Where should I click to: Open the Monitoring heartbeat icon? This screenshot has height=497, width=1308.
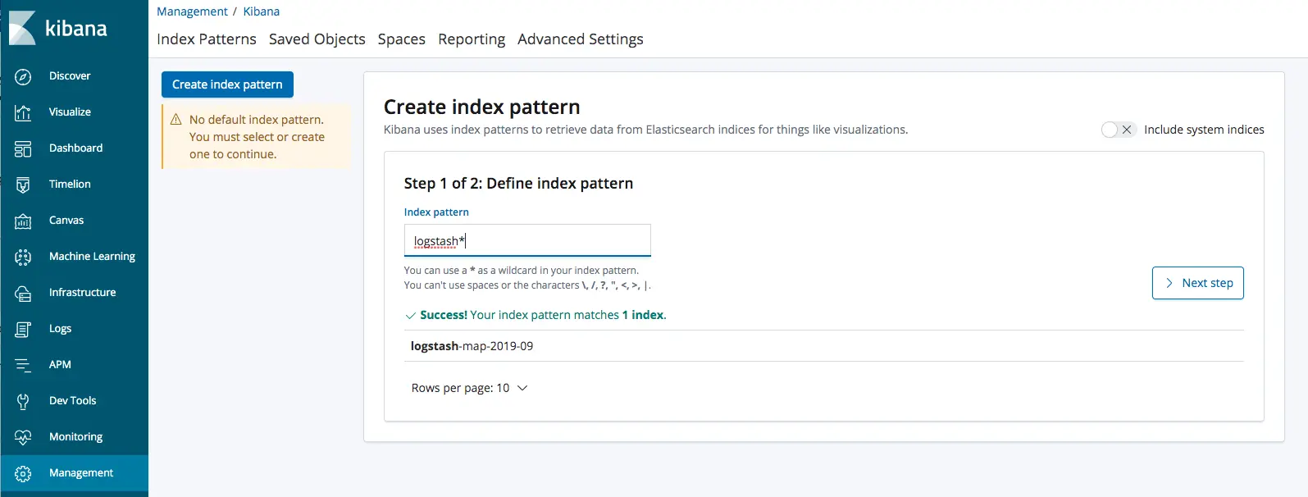tap(23, 437)
